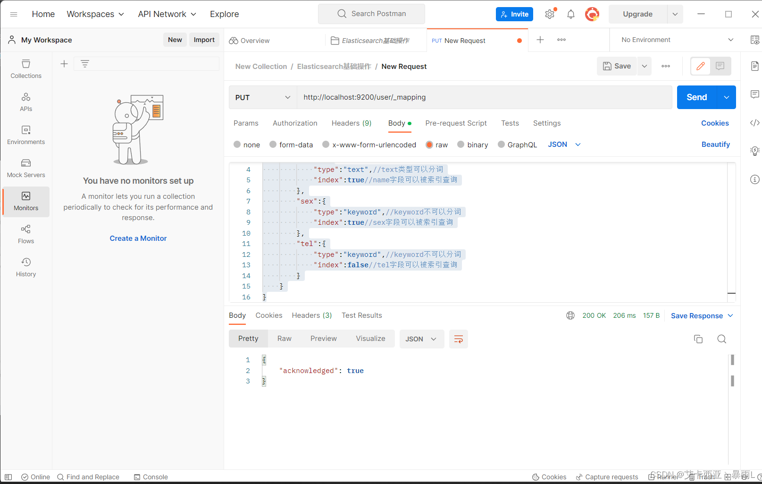The height and width of the screenshot is (484, 762).
Task: Open the Headers (9) request tab
Action: tap(352, 123)
